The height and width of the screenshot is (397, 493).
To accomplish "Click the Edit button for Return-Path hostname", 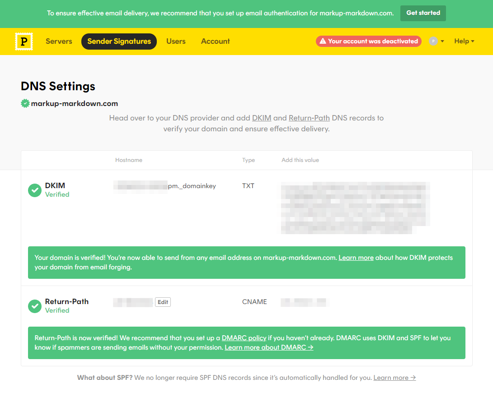I will (163, 302).
